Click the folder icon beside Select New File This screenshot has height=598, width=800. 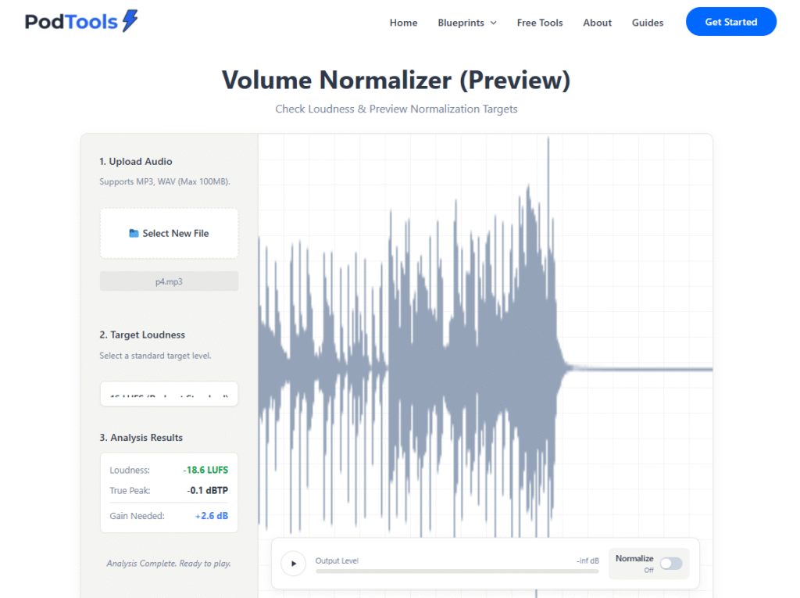[134, 233]
